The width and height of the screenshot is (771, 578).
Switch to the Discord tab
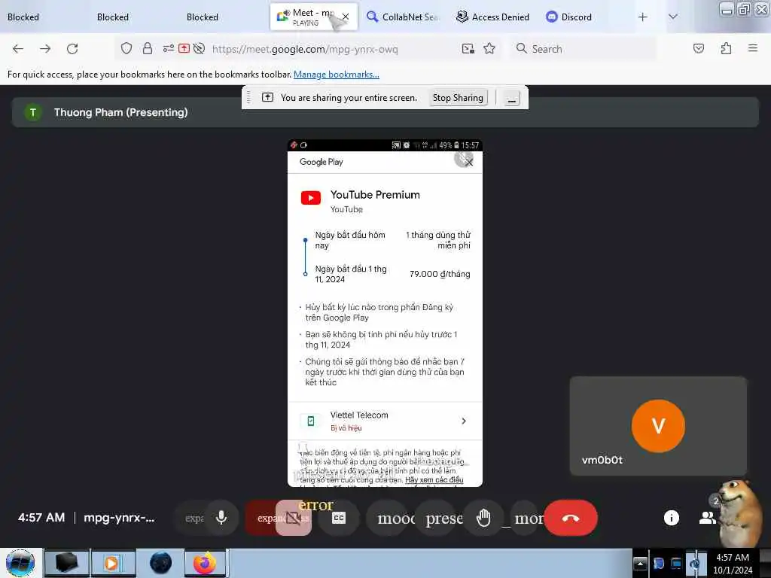(569, 17)
